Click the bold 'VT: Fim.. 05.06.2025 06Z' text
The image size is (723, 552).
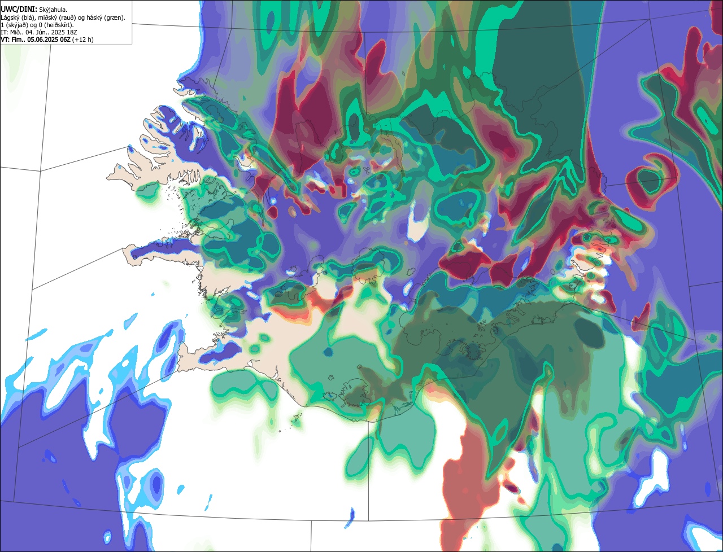point(36,40)
